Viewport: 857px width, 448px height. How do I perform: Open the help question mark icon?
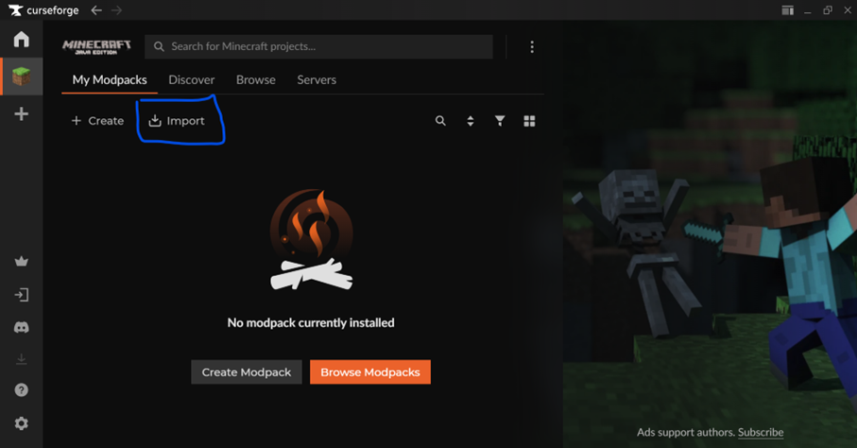tap(22, 390)
